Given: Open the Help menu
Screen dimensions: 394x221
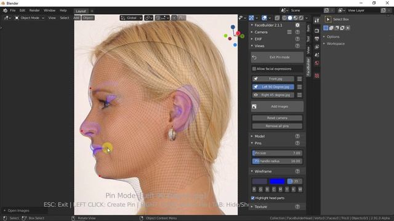Looking at the screenshot, I should pyautogui.click(x=63, y=10).
